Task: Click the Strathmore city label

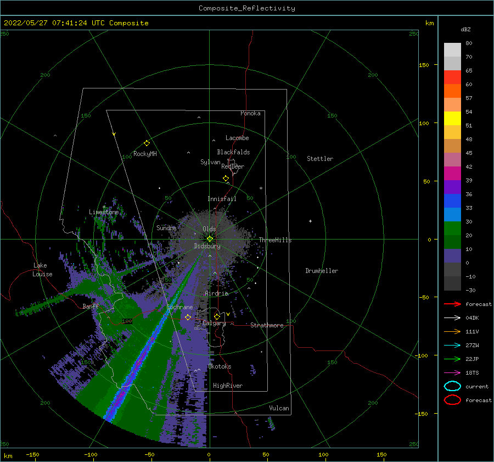Action: point(267,325)
